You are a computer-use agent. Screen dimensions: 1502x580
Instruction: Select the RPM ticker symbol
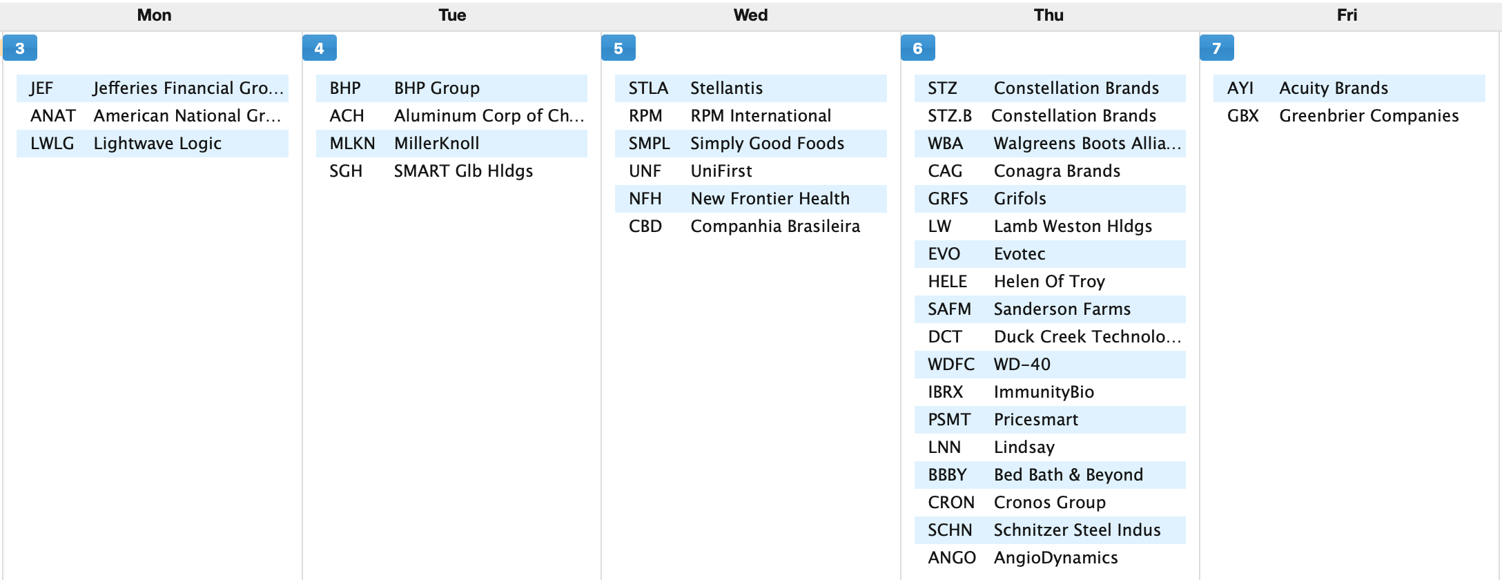pos(645,116)
